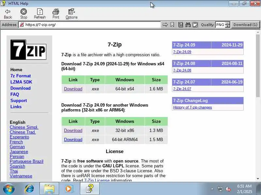The height and width of the screenshot is (195, 261).
Task: Open the Links navigation link
Action: (16, 107)
